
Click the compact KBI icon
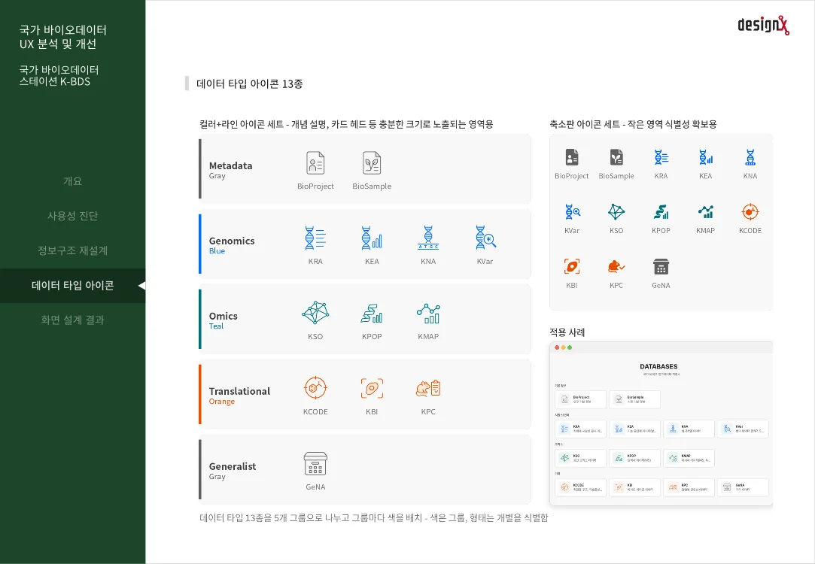pyautogui.click(x=572, y=266)
